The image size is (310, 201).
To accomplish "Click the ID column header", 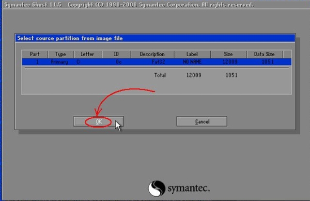I will pos(116,54).
